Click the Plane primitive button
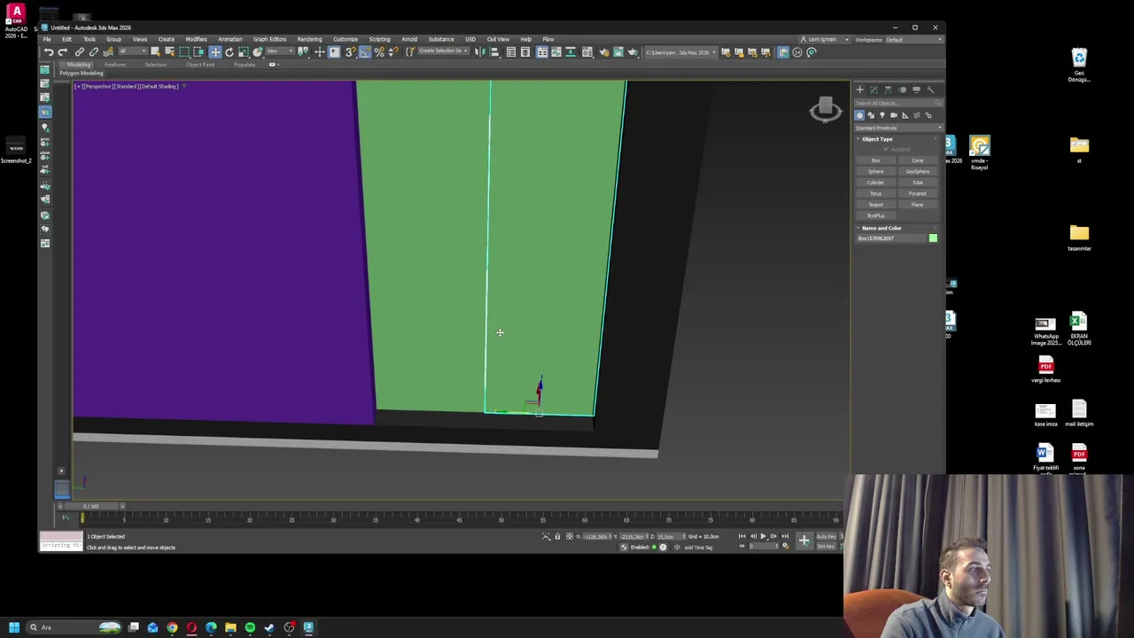The width and height of the screenshot is (1134, 638). 917,205
